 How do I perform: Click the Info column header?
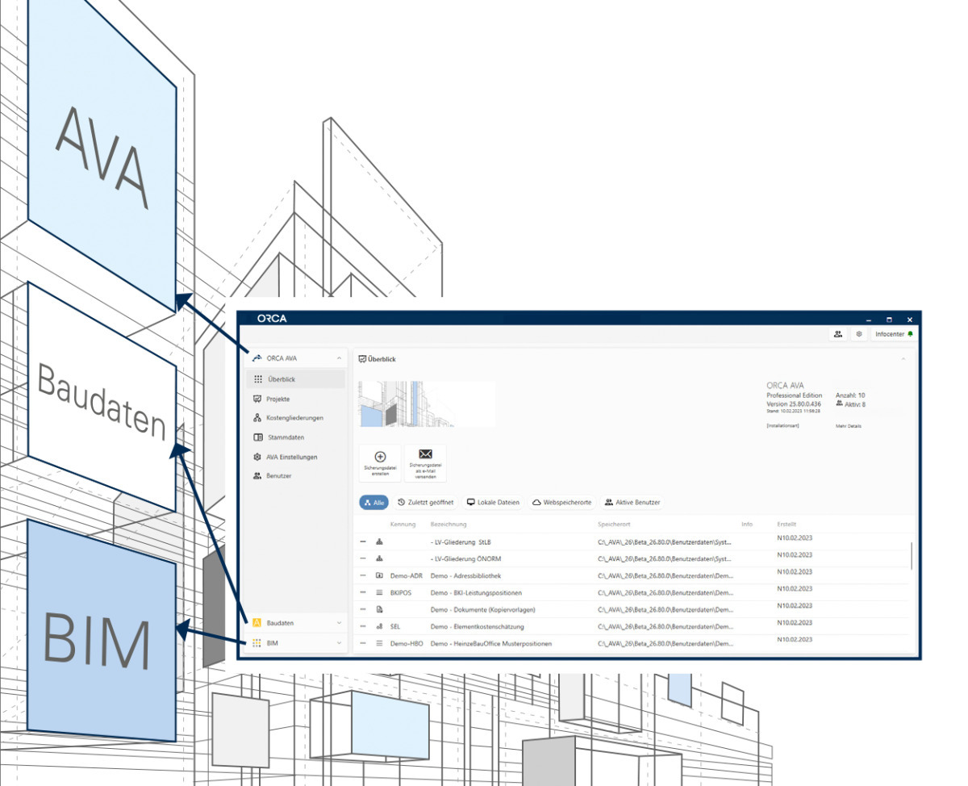point(747,525)
